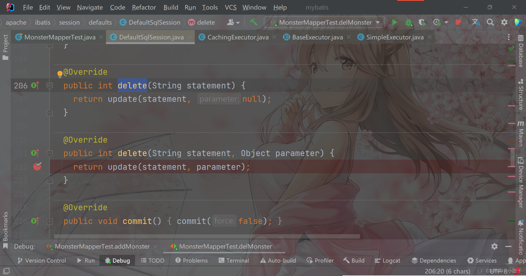Click the Profile run icon in the toolbar

click(x=437, y=22)
